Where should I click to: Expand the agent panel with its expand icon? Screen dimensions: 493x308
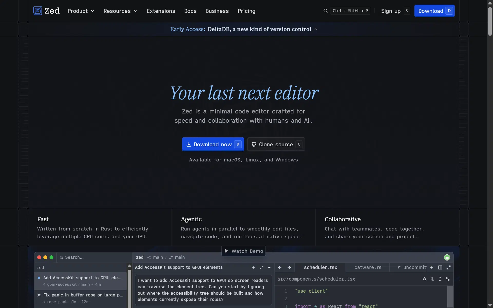[x=262, y=267]
